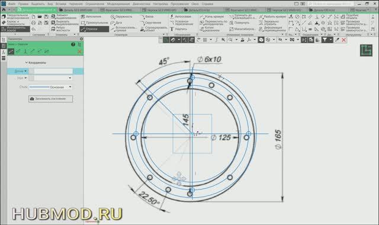Select the Окружность circle tool
Image resolution: width=379 pixels, height=225 pixels.
[x=121, y=17]
